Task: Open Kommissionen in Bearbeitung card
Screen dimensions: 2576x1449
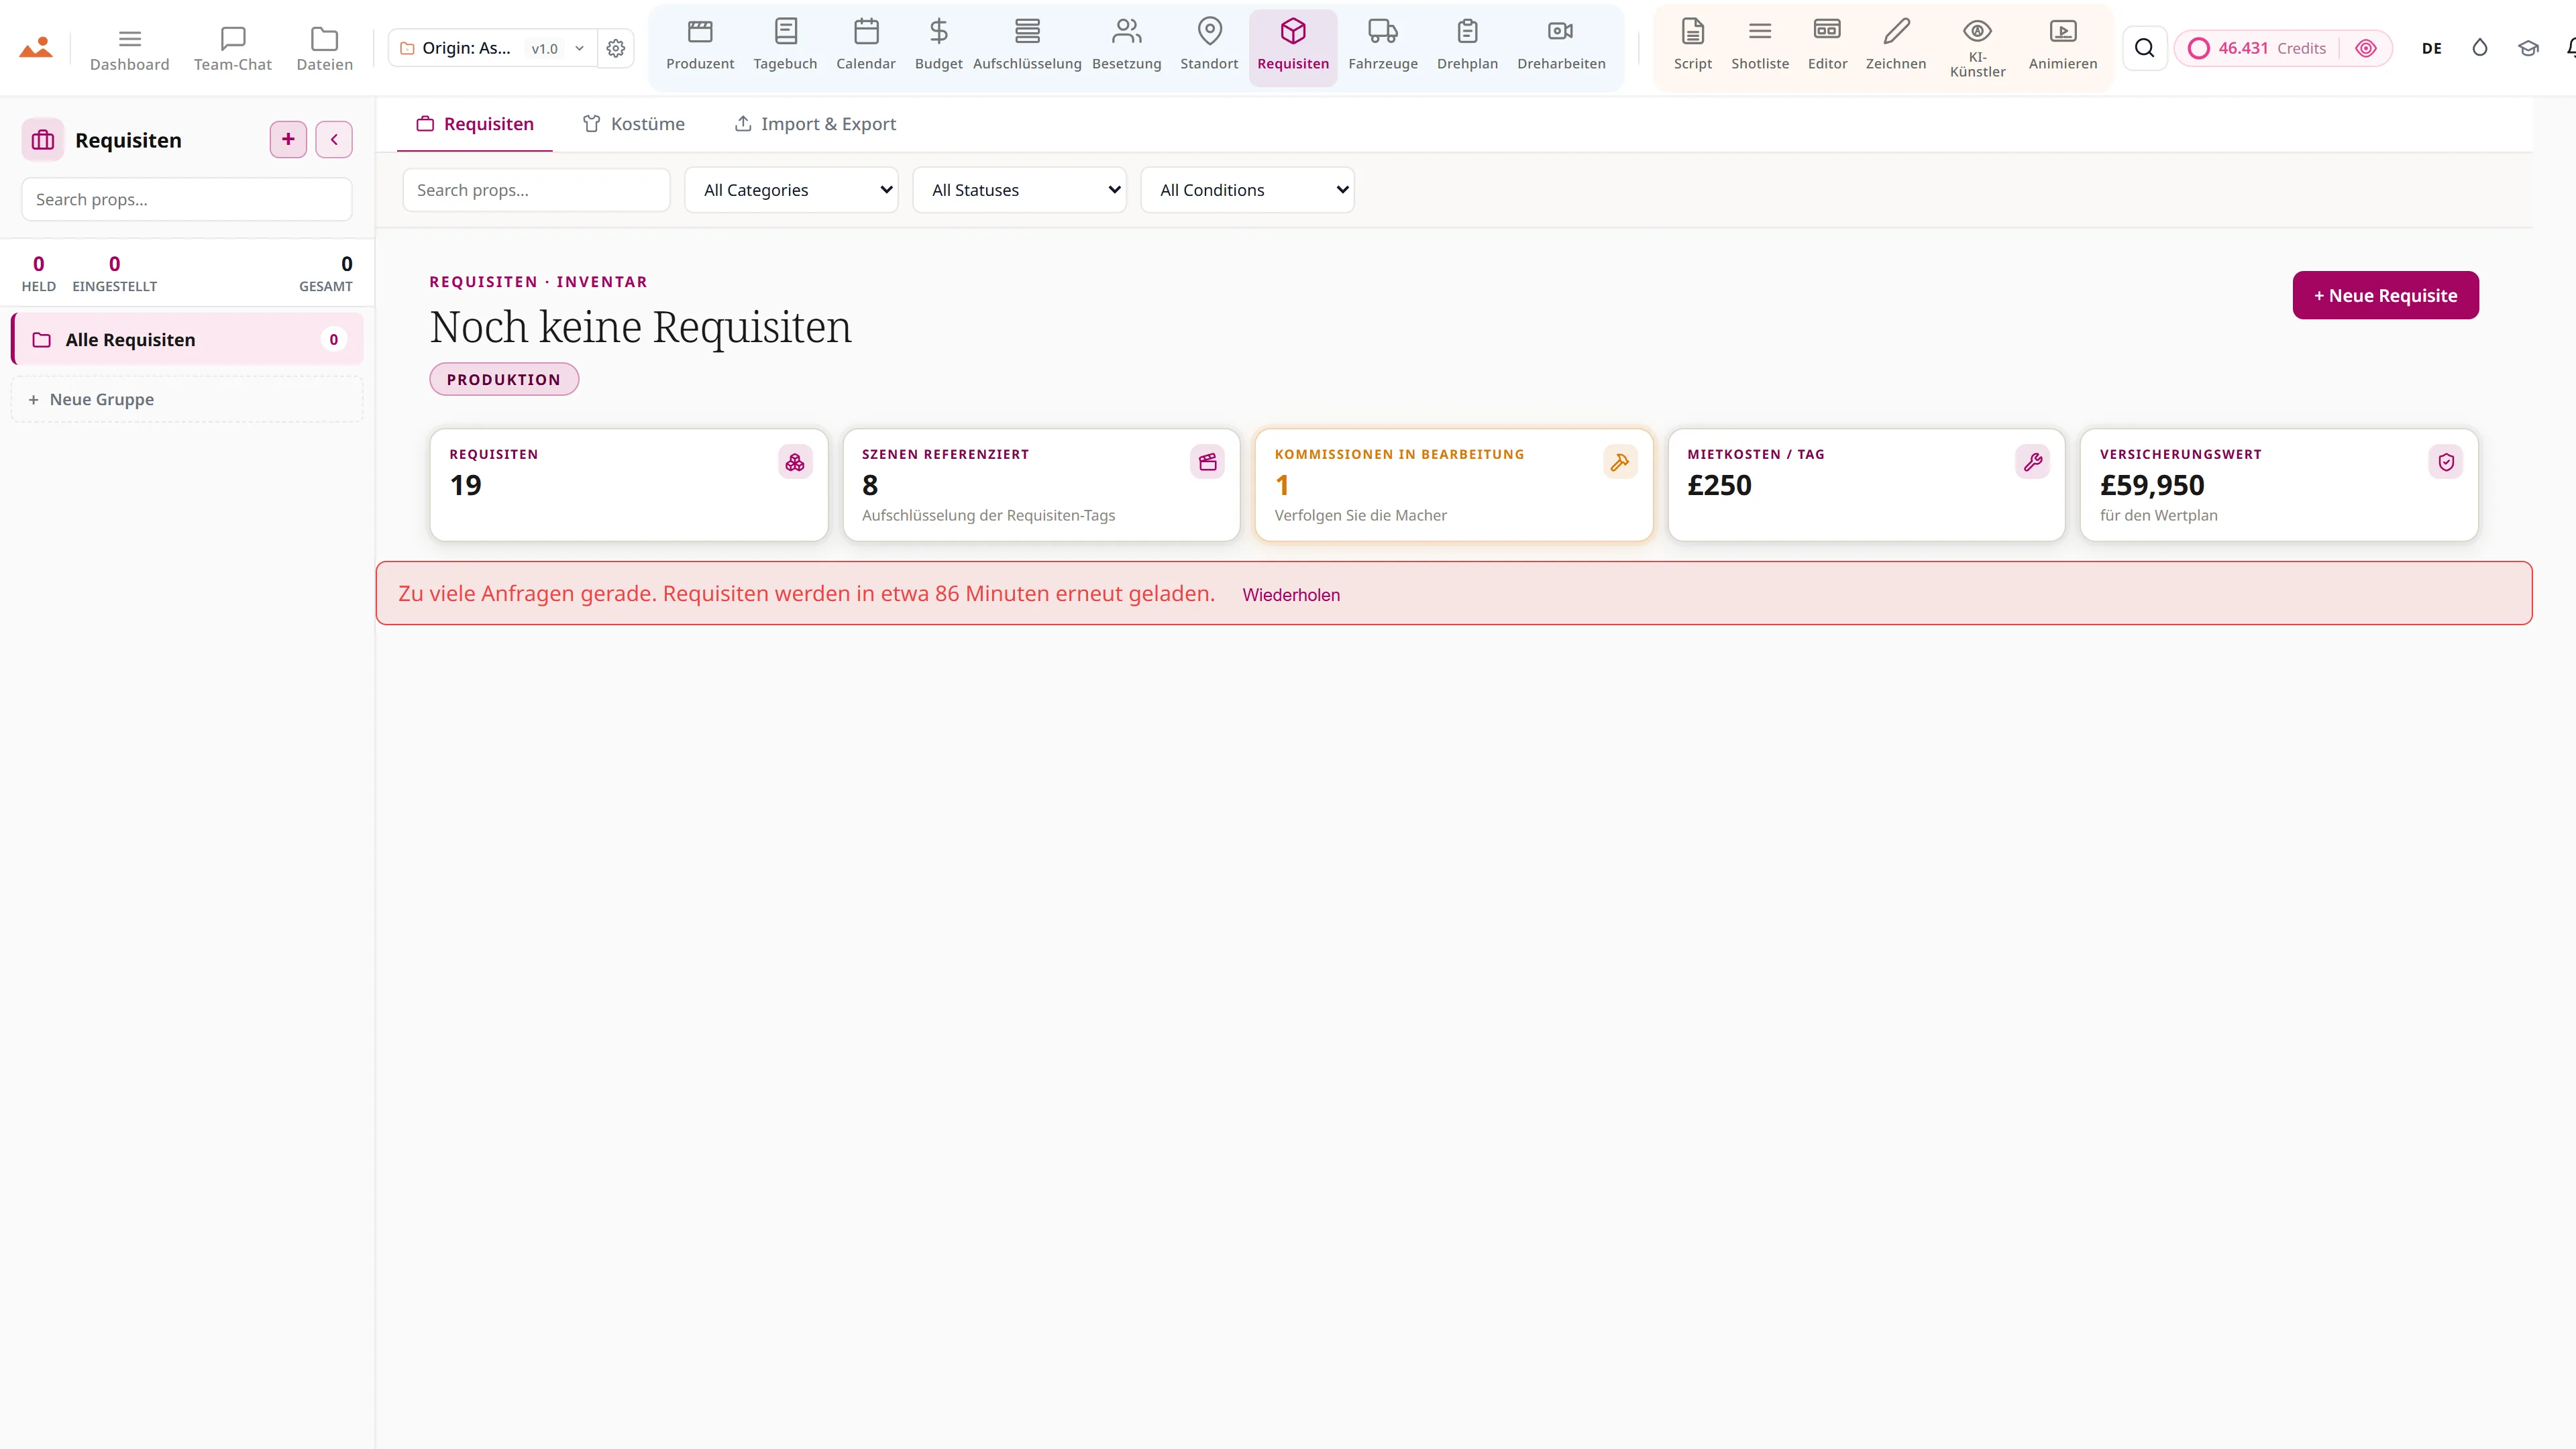Action: pyautogui.click(x=1454, y=485)
